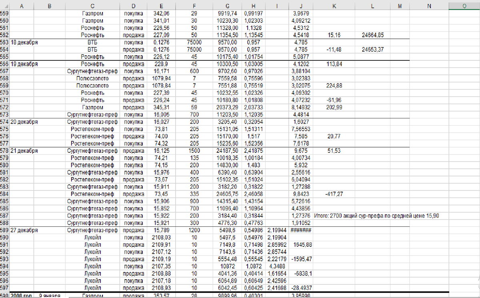Select row 566 header

click(x=4, y=64)
